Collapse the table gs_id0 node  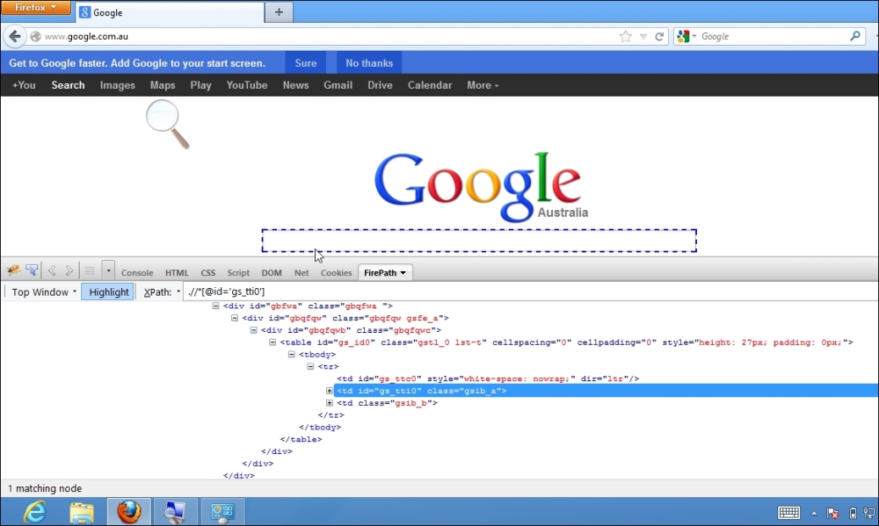[x=272, y=342]
